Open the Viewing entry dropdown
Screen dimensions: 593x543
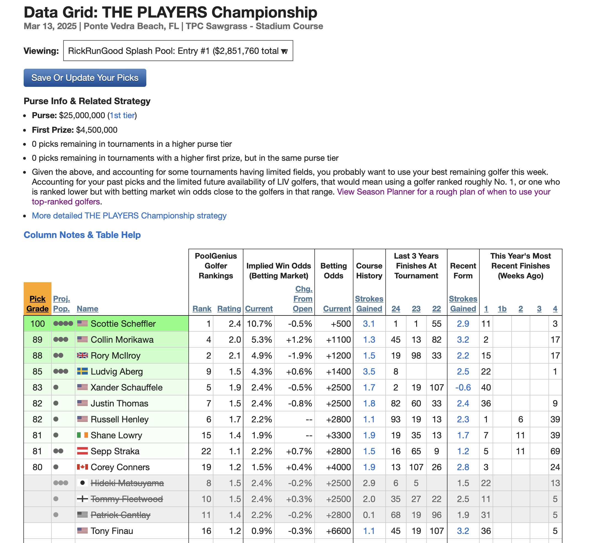(178, 51)
